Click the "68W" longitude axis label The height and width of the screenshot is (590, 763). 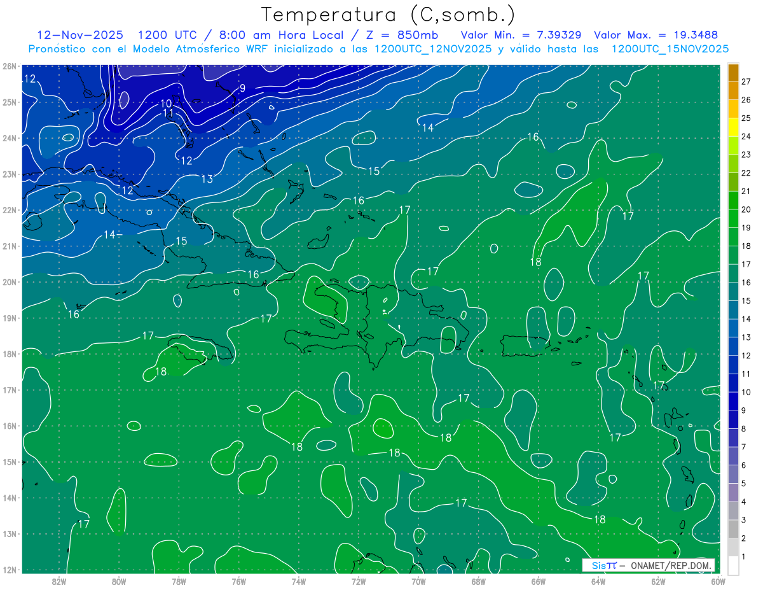478,581
